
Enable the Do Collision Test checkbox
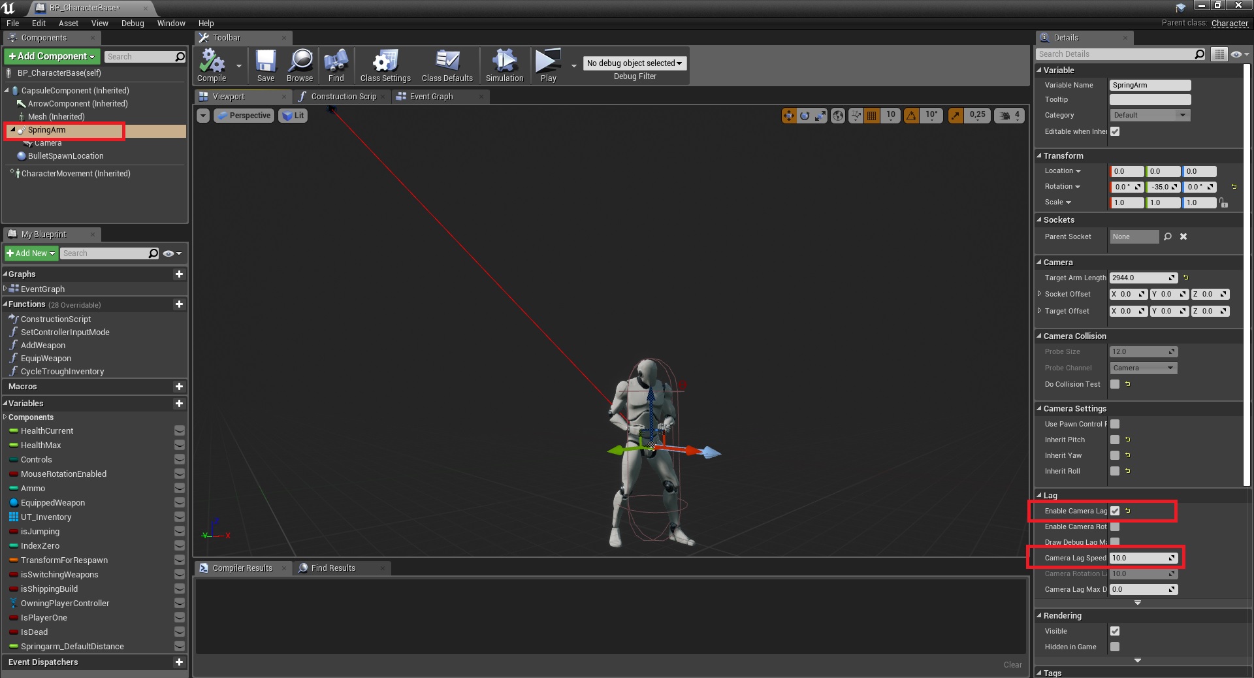[1115, 384]
